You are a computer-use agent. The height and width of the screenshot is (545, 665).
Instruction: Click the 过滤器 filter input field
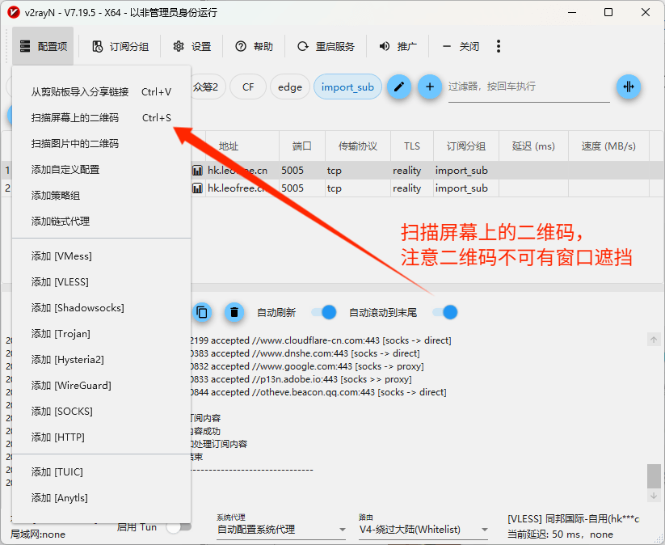click(x=529, y=88)
